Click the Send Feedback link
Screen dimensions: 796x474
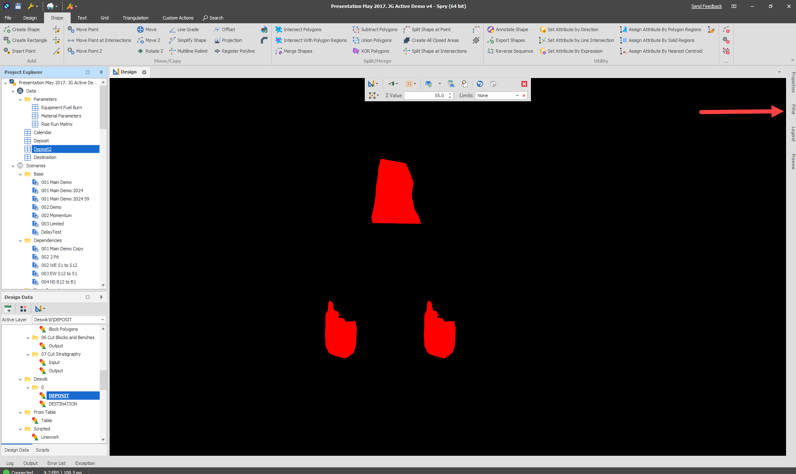[x=706, y=6]
